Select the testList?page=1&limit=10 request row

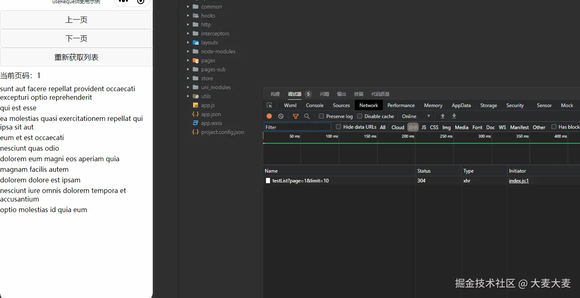422,180
